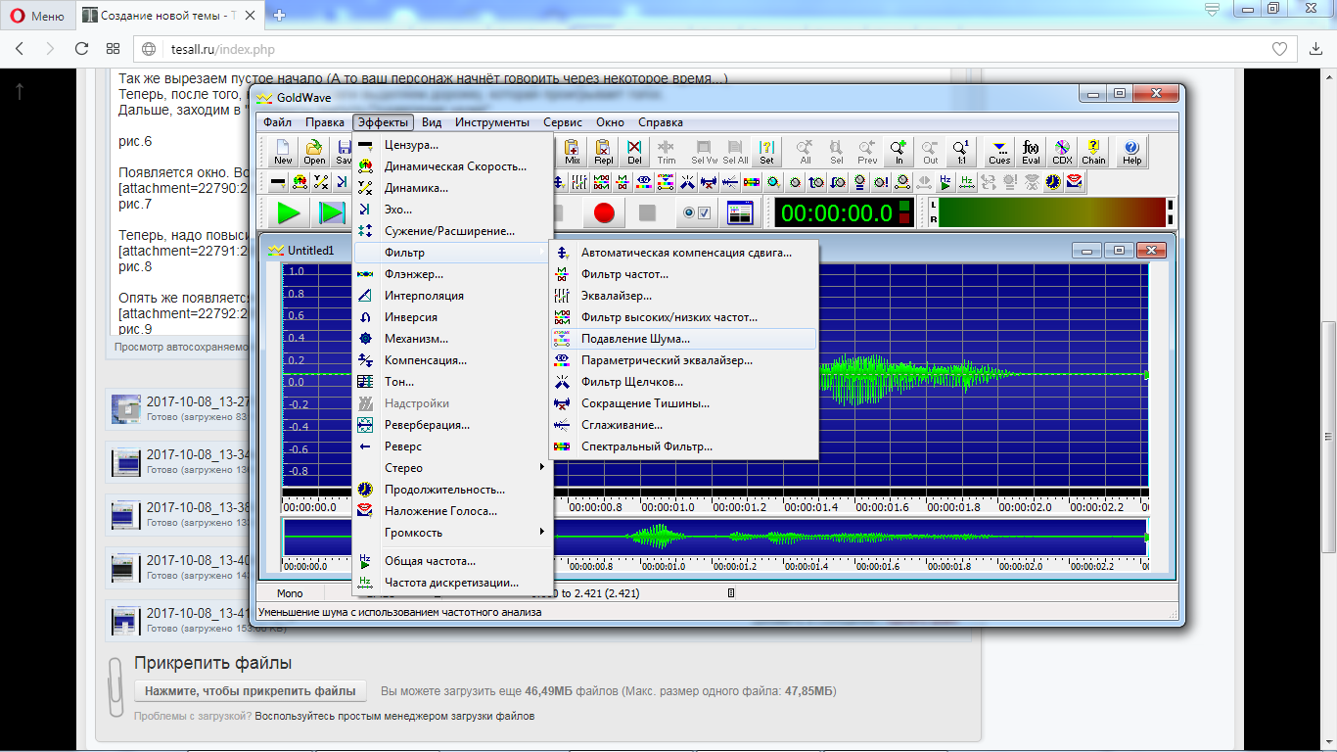Click the red Record button

pyautogui.click(x=604, y=212)
